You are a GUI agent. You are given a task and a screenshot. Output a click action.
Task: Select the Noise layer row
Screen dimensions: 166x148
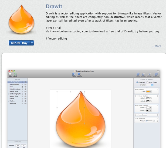click(x=18, y=87)
